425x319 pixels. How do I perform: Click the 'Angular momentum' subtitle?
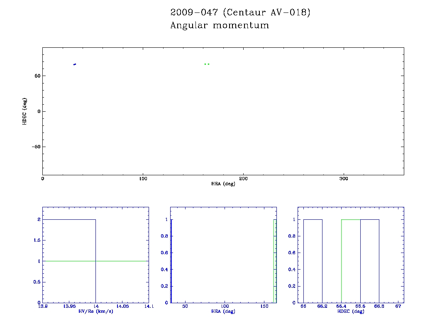220,25
